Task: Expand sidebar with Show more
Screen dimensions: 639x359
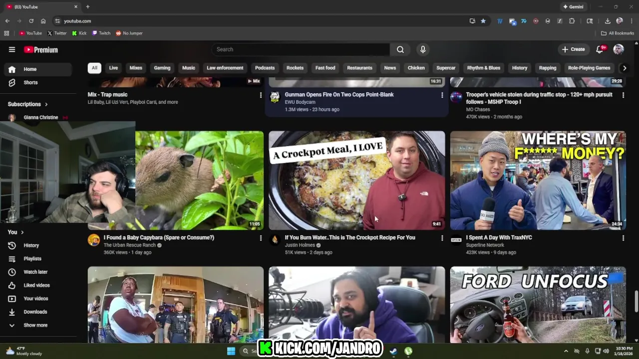Action: [x=36, y=325]
